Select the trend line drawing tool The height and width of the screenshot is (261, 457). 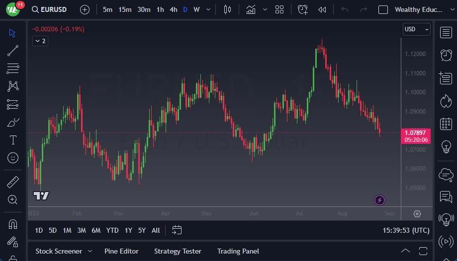click(13, 51)
